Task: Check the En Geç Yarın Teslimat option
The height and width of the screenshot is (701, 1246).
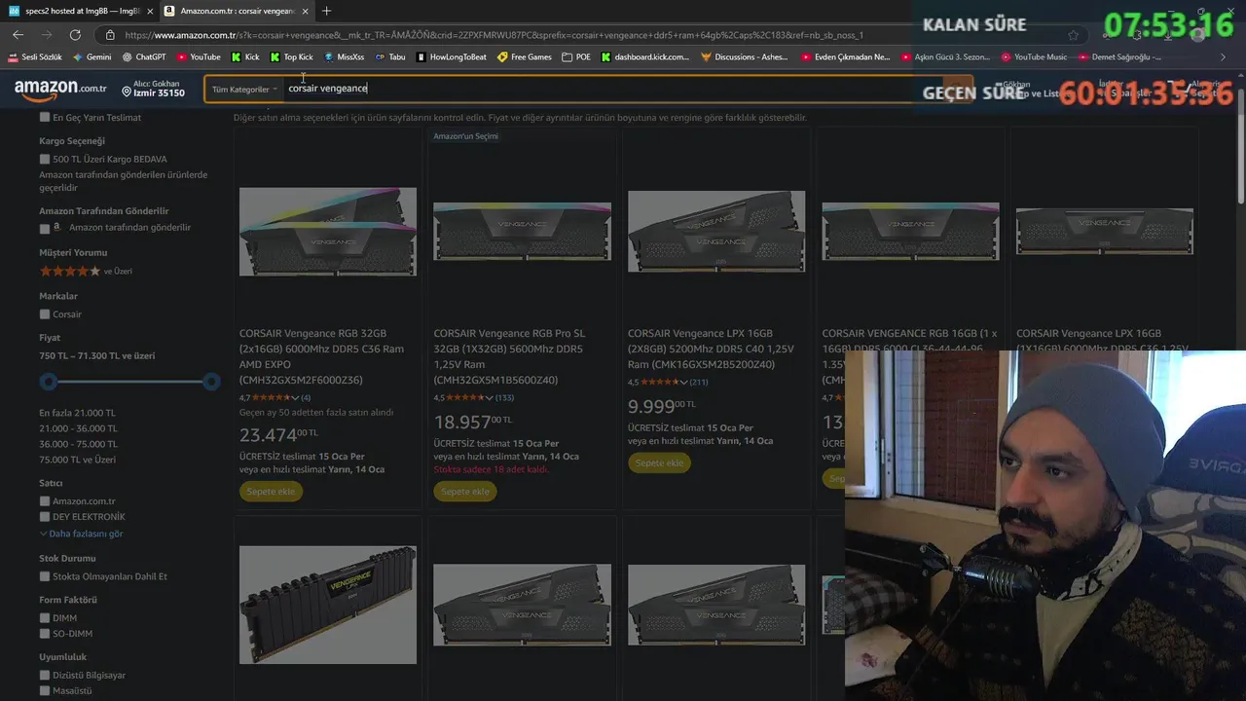Action: 45,118
